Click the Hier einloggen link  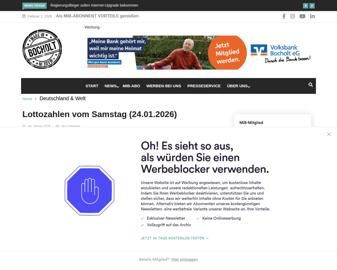[x=184, y=259]
